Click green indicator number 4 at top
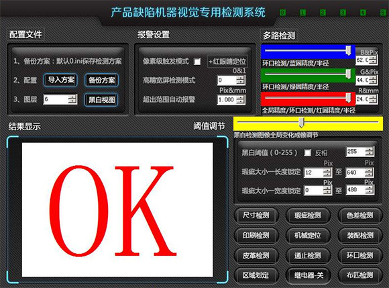389x288 pixels. [x=363, y=12]
